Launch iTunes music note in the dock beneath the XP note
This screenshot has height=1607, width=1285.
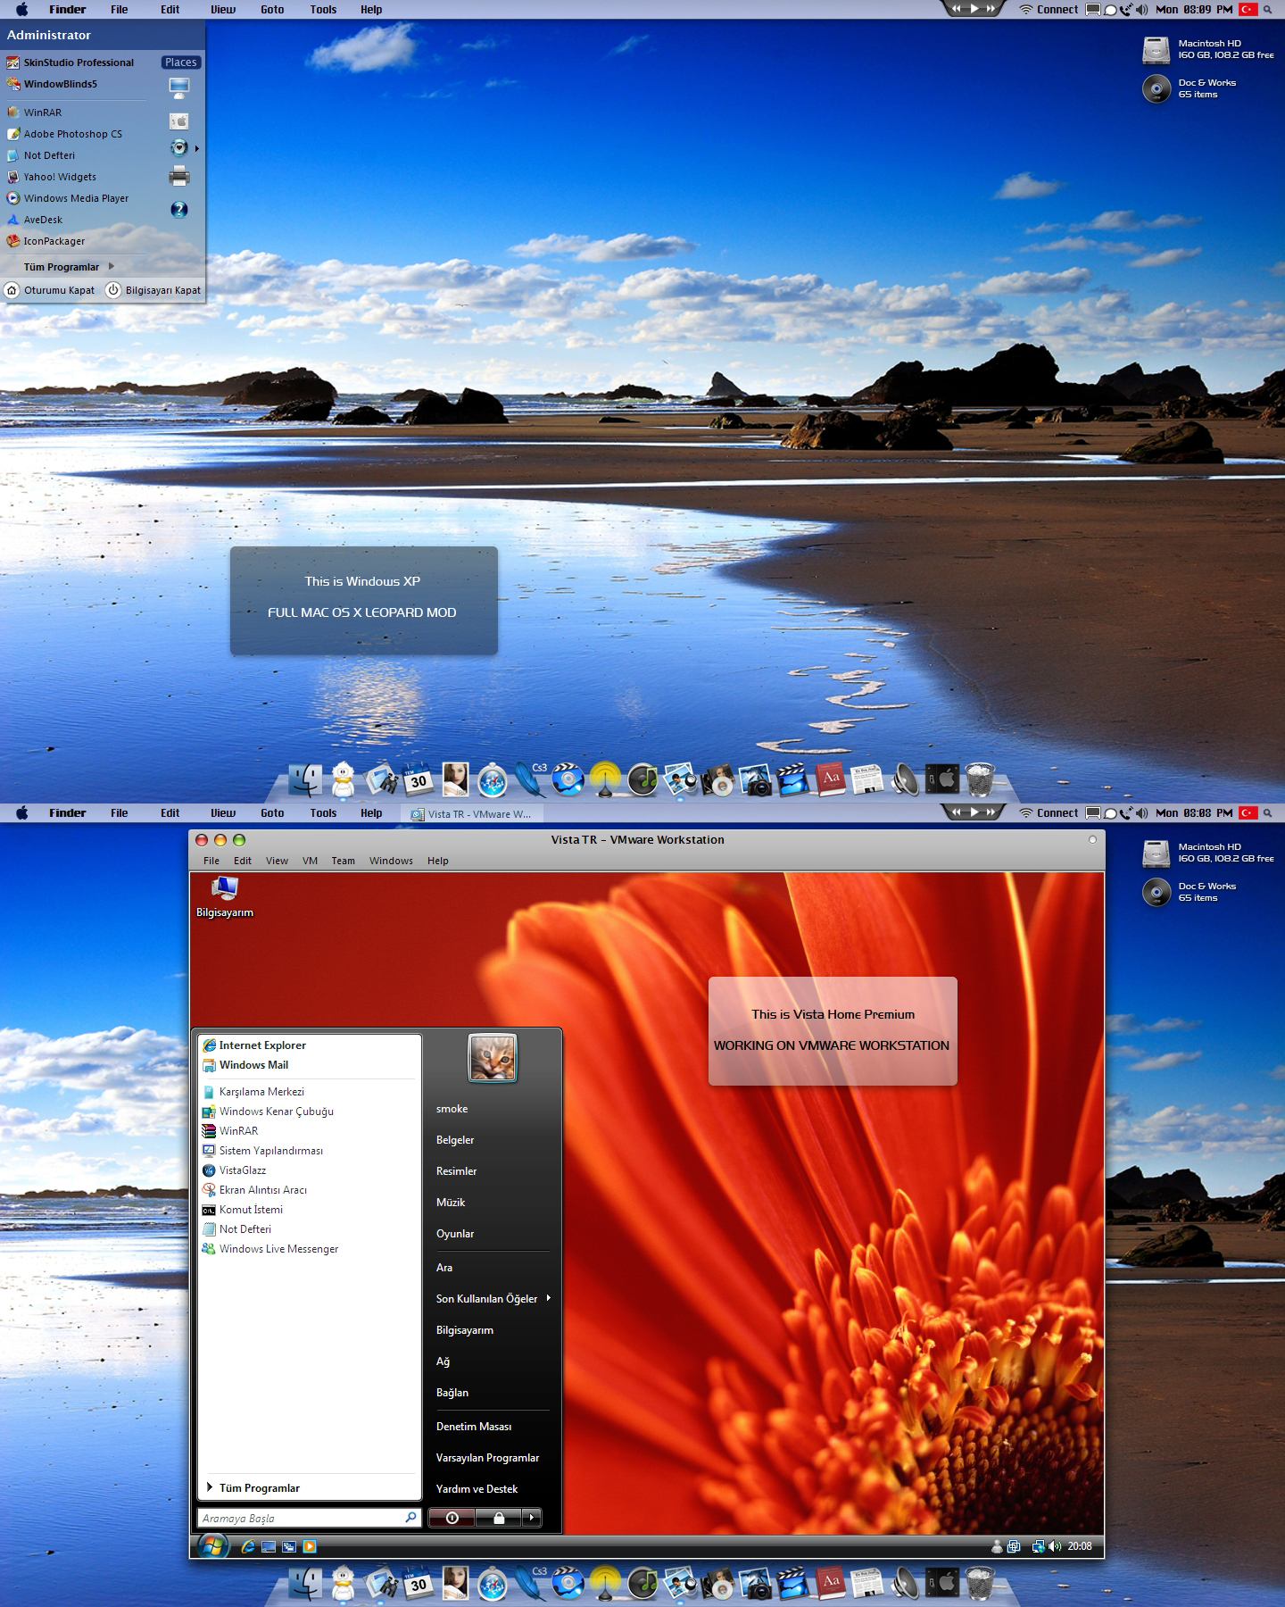pos(642,780)
